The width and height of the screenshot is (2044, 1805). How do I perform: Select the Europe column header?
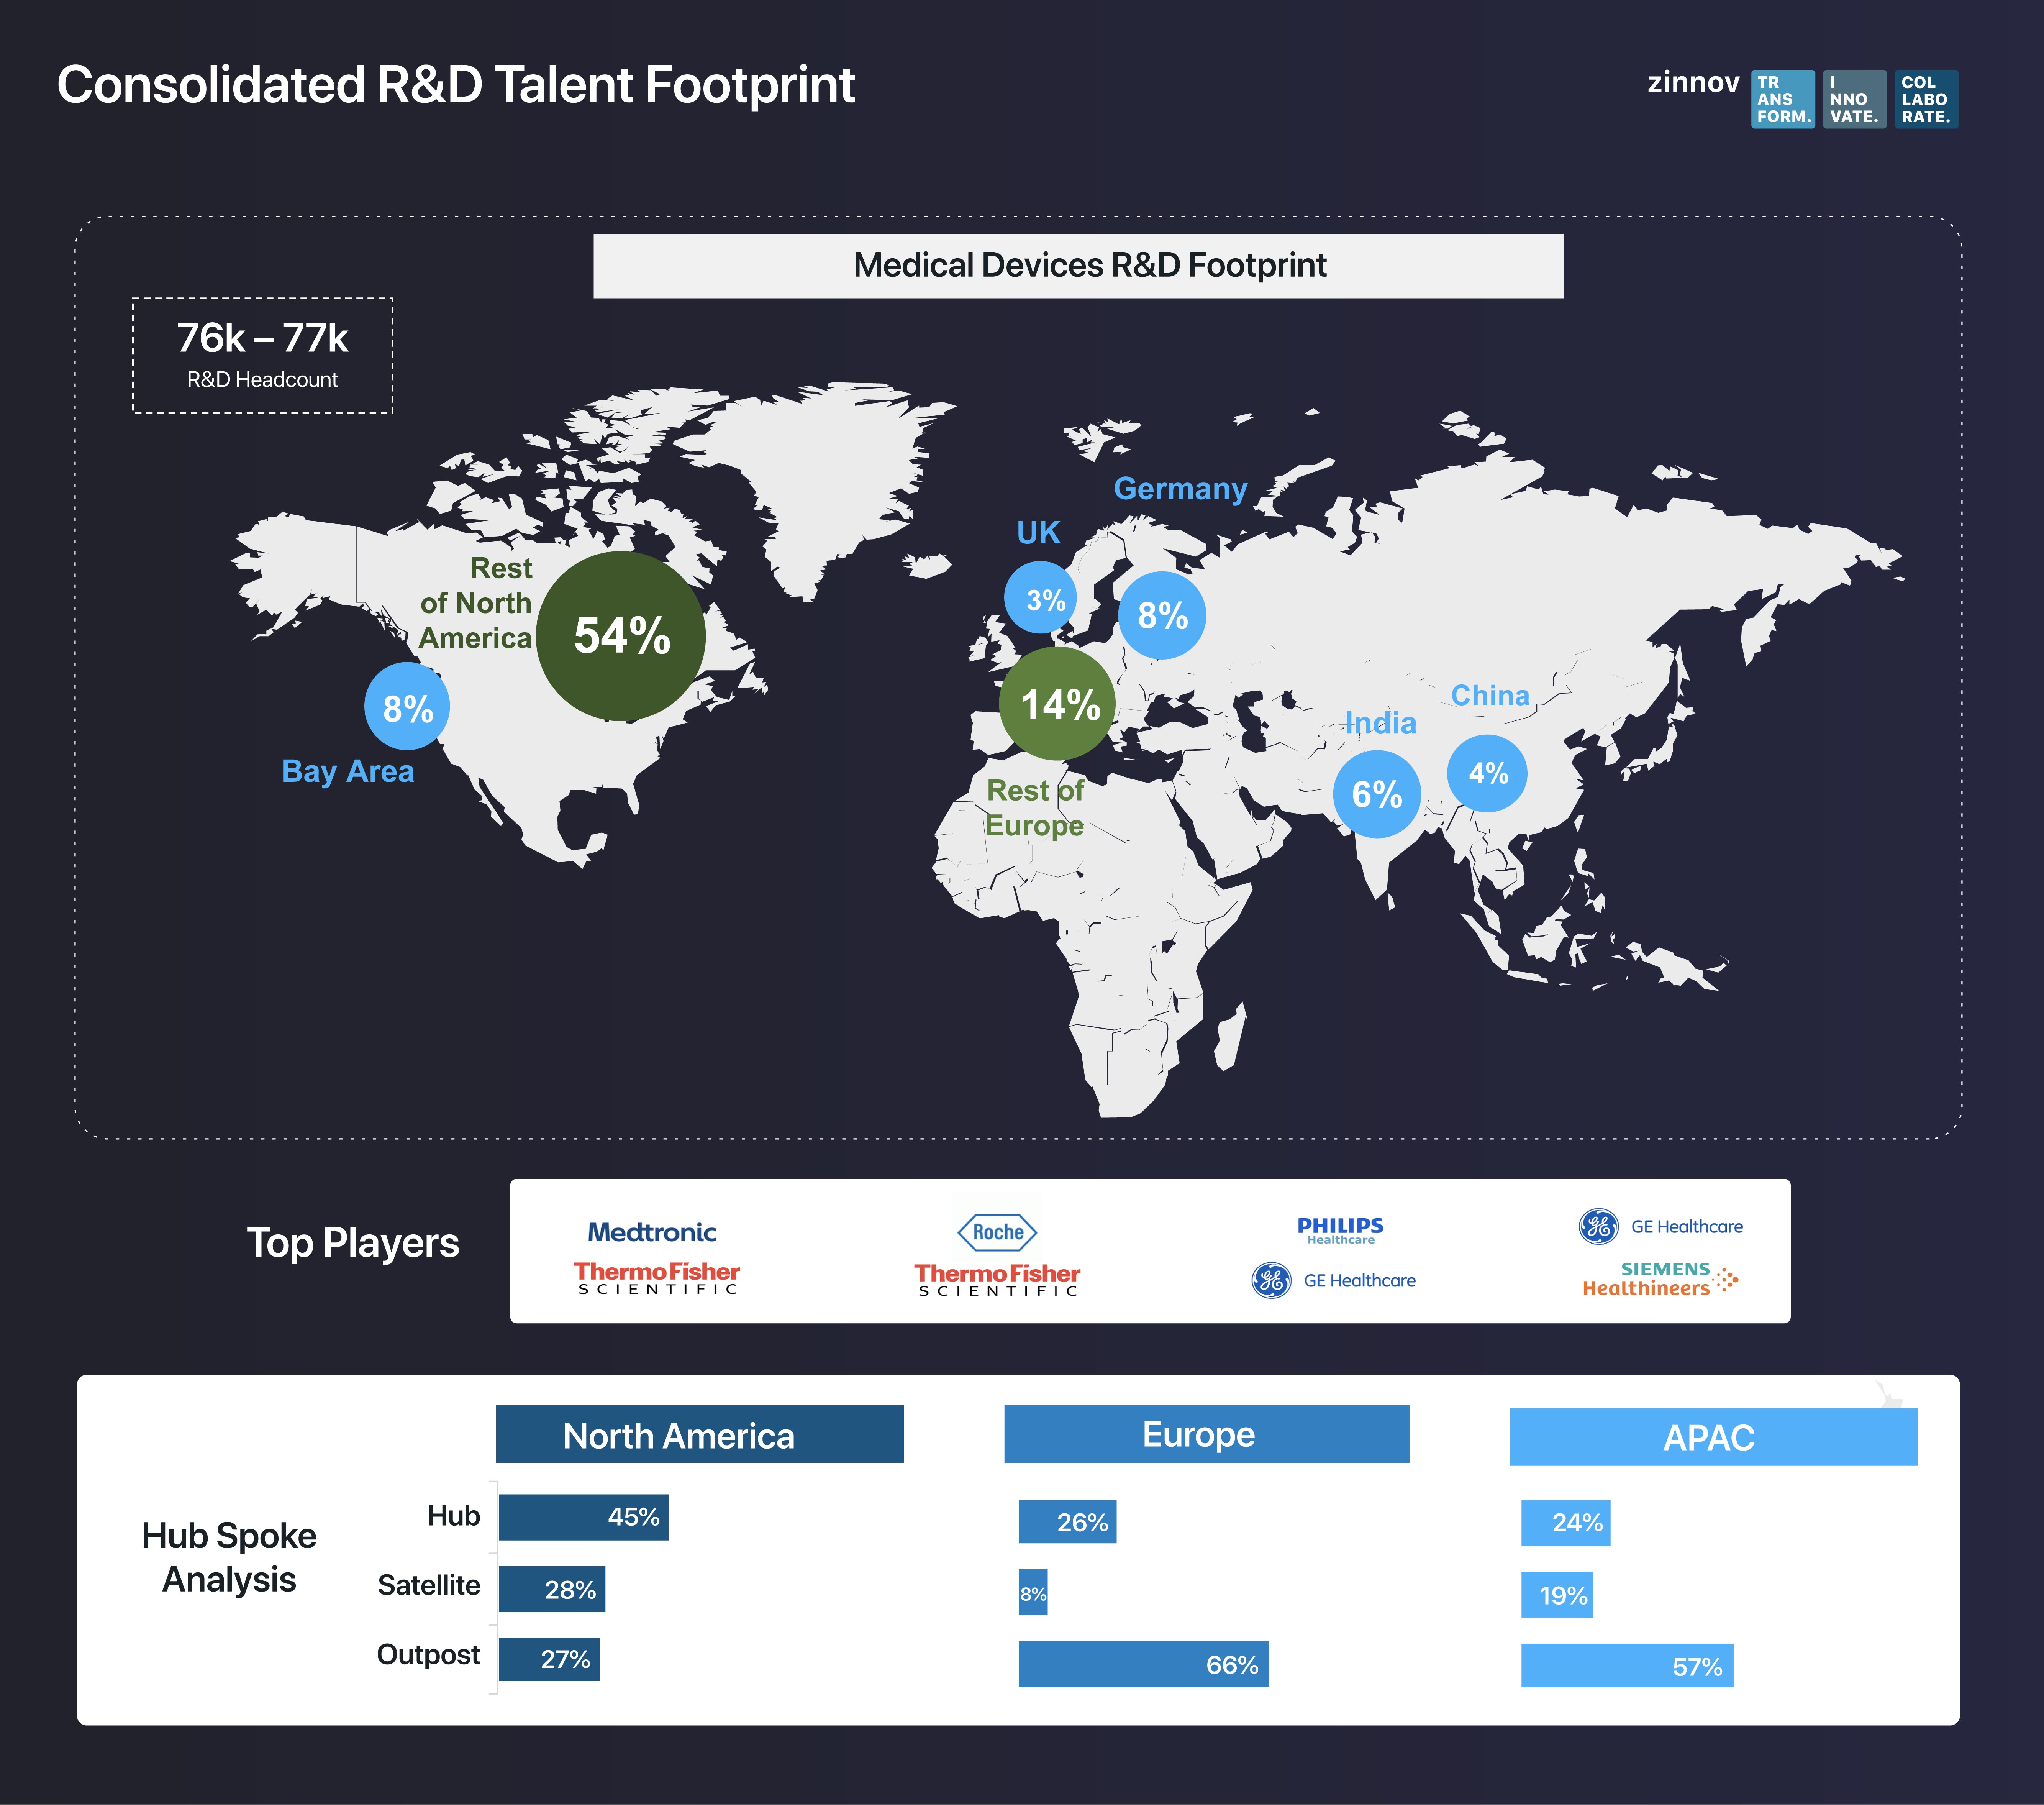point(1207,1434)
